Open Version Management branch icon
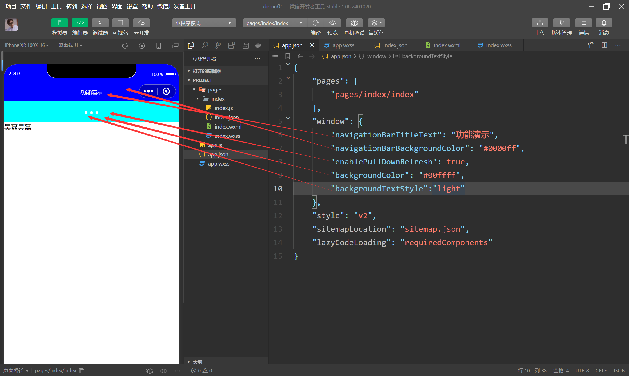 pyautogui.click(x=562, y=23)
